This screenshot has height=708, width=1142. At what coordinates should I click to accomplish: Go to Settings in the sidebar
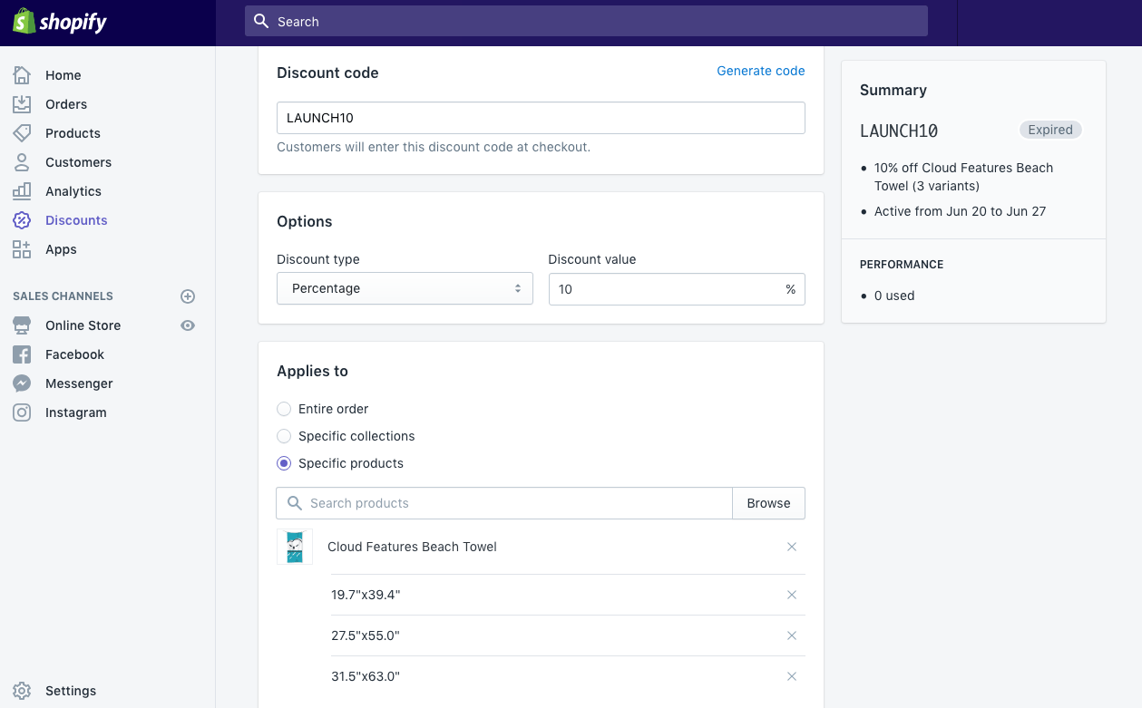point(70,691)
